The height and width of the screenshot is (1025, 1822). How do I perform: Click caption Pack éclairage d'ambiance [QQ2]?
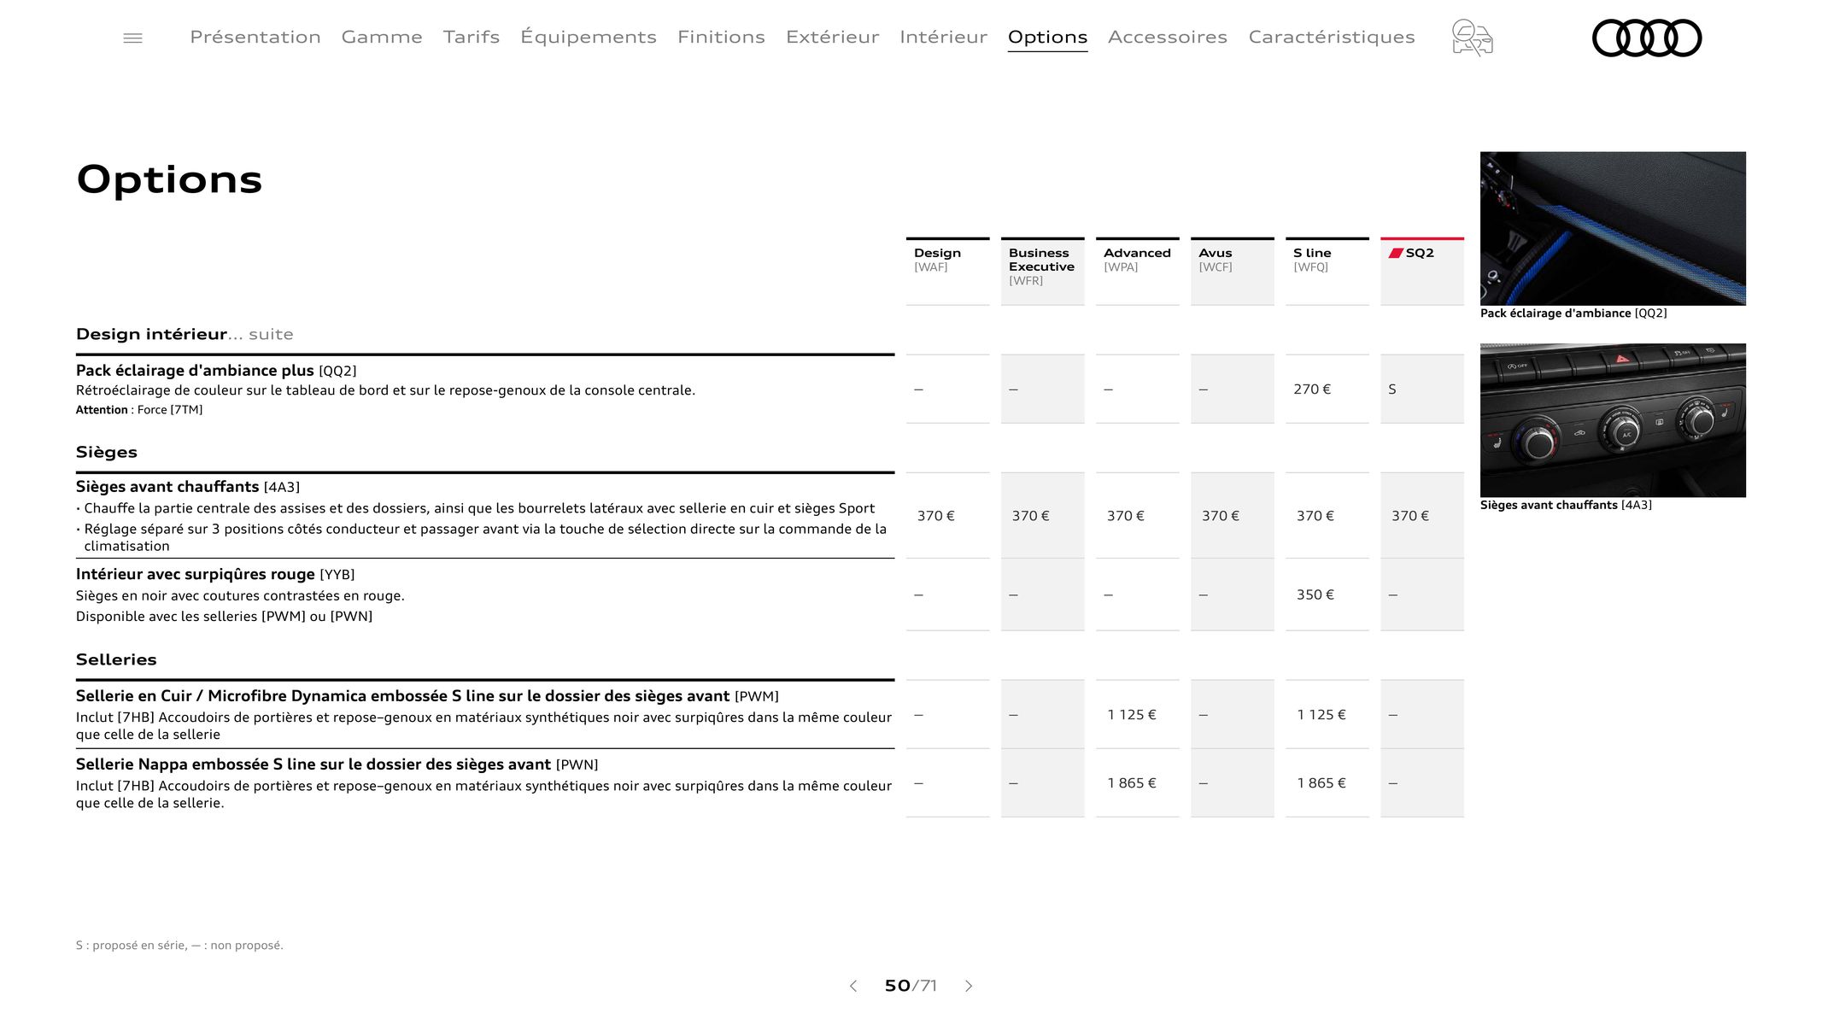tap(1573, 313)
